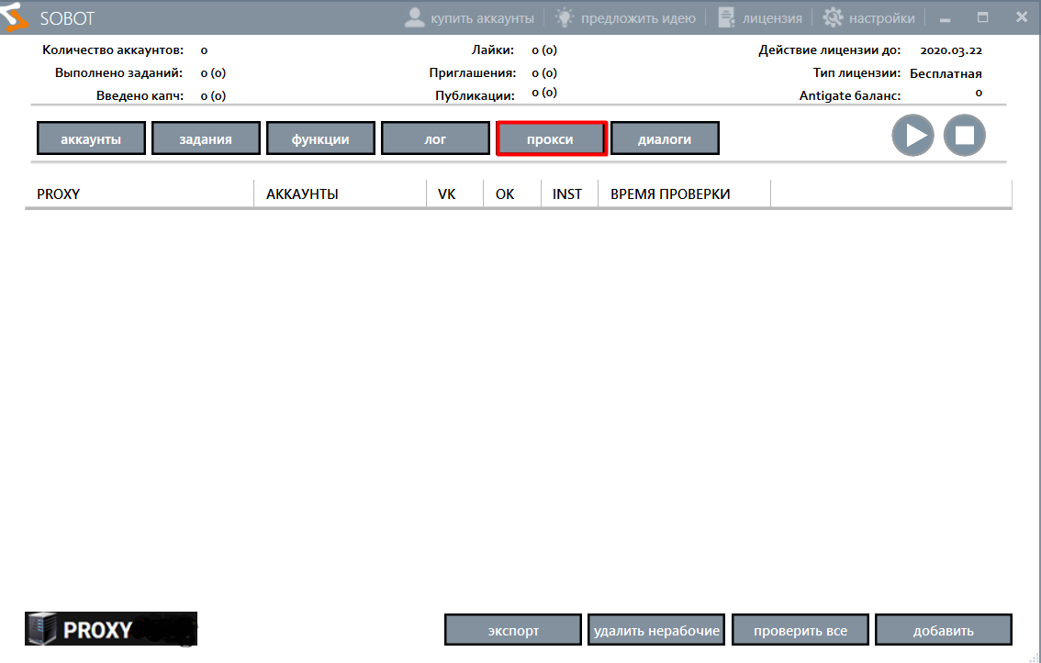1041x663 pixels.
Task: Click the предложить идею lightbulb option
Action: [625, 17]
